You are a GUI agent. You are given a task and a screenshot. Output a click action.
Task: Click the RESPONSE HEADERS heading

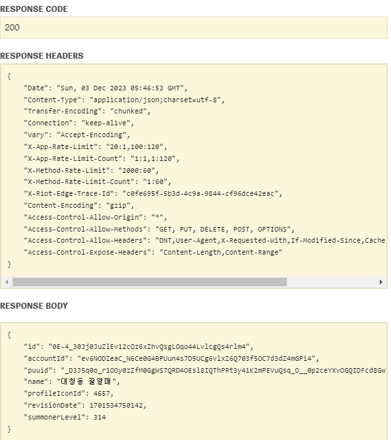[42, 56]
